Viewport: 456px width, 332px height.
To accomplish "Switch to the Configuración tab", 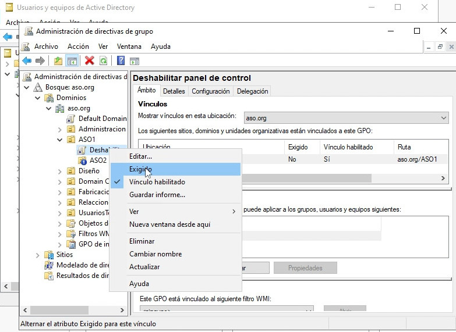I will (210, 91).
